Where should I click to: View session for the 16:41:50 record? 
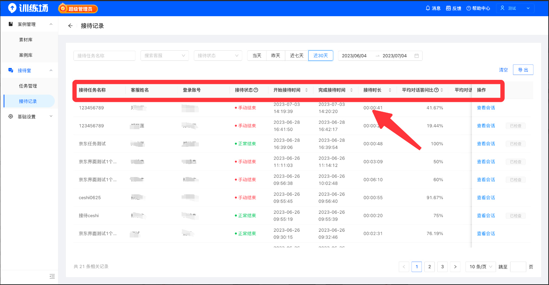(486, 126)
